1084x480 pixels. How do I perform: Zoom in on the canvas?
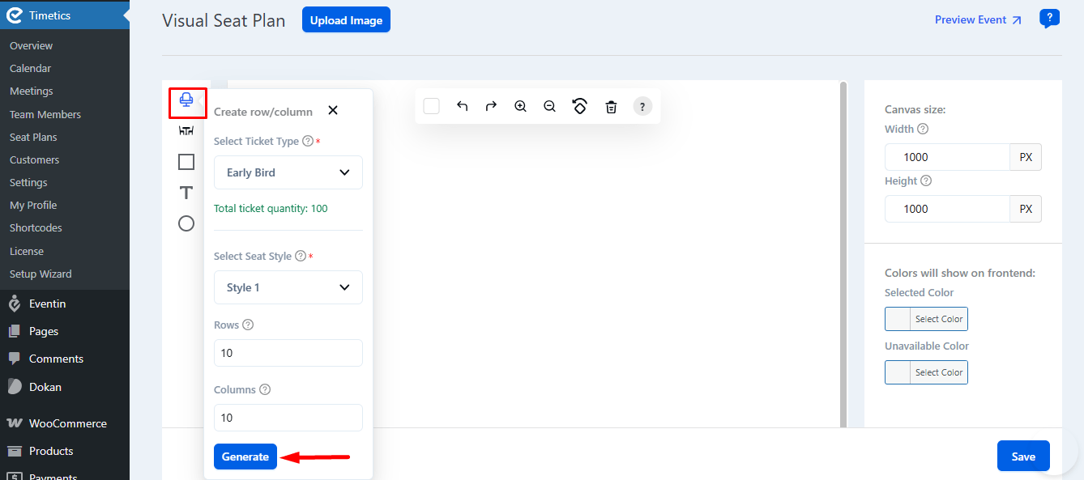pyautogui.click(x=520, y=106)
